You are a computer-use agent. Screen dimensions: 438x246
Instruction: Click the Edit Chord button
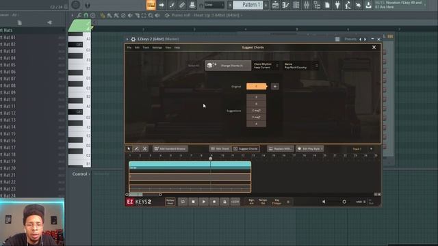click(x=220, y=149)
